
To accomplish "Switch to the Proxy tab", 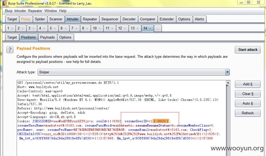I will click(x=25, y=19).
